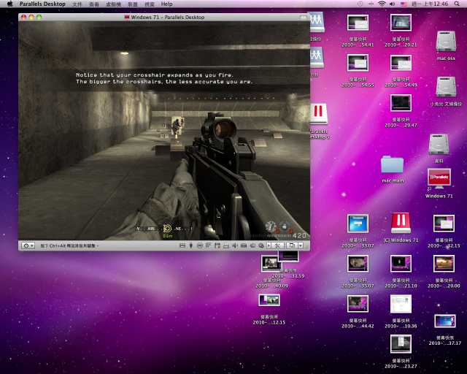
Task: Expand the status bar devices arrow
Action: pyautogui.click(x=269, y=245)
